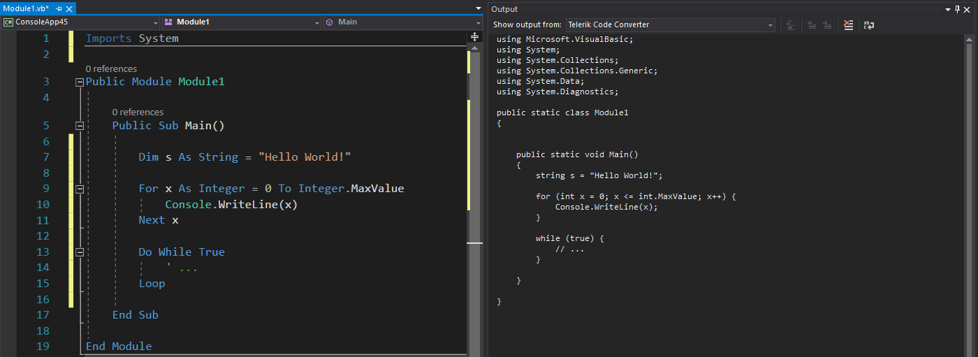Collapse the For loop region
The width and height of the screenshot is (978, 357).
pyautogui.click(x=79, y=189)
